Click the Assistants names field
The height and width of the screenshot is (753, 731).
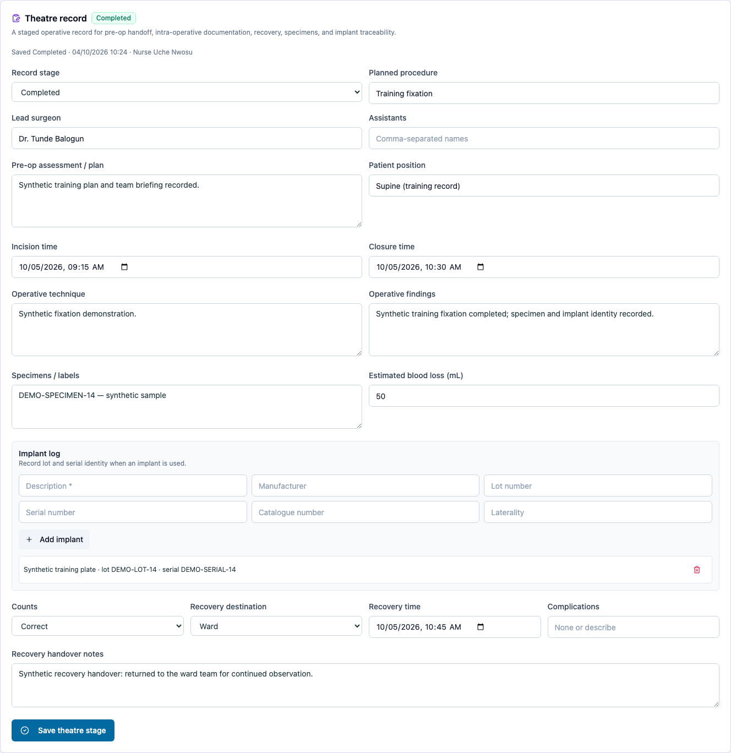544,138
